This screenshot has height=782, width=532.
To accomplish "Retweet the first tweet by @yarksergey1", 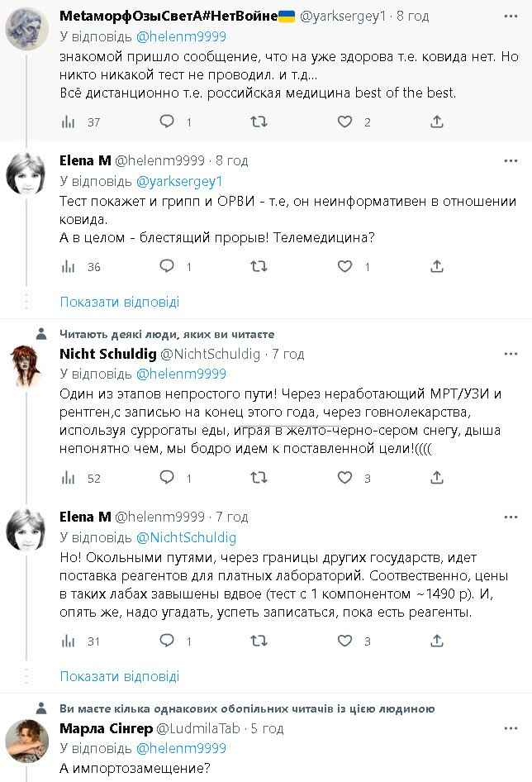I will pos(259,122).
